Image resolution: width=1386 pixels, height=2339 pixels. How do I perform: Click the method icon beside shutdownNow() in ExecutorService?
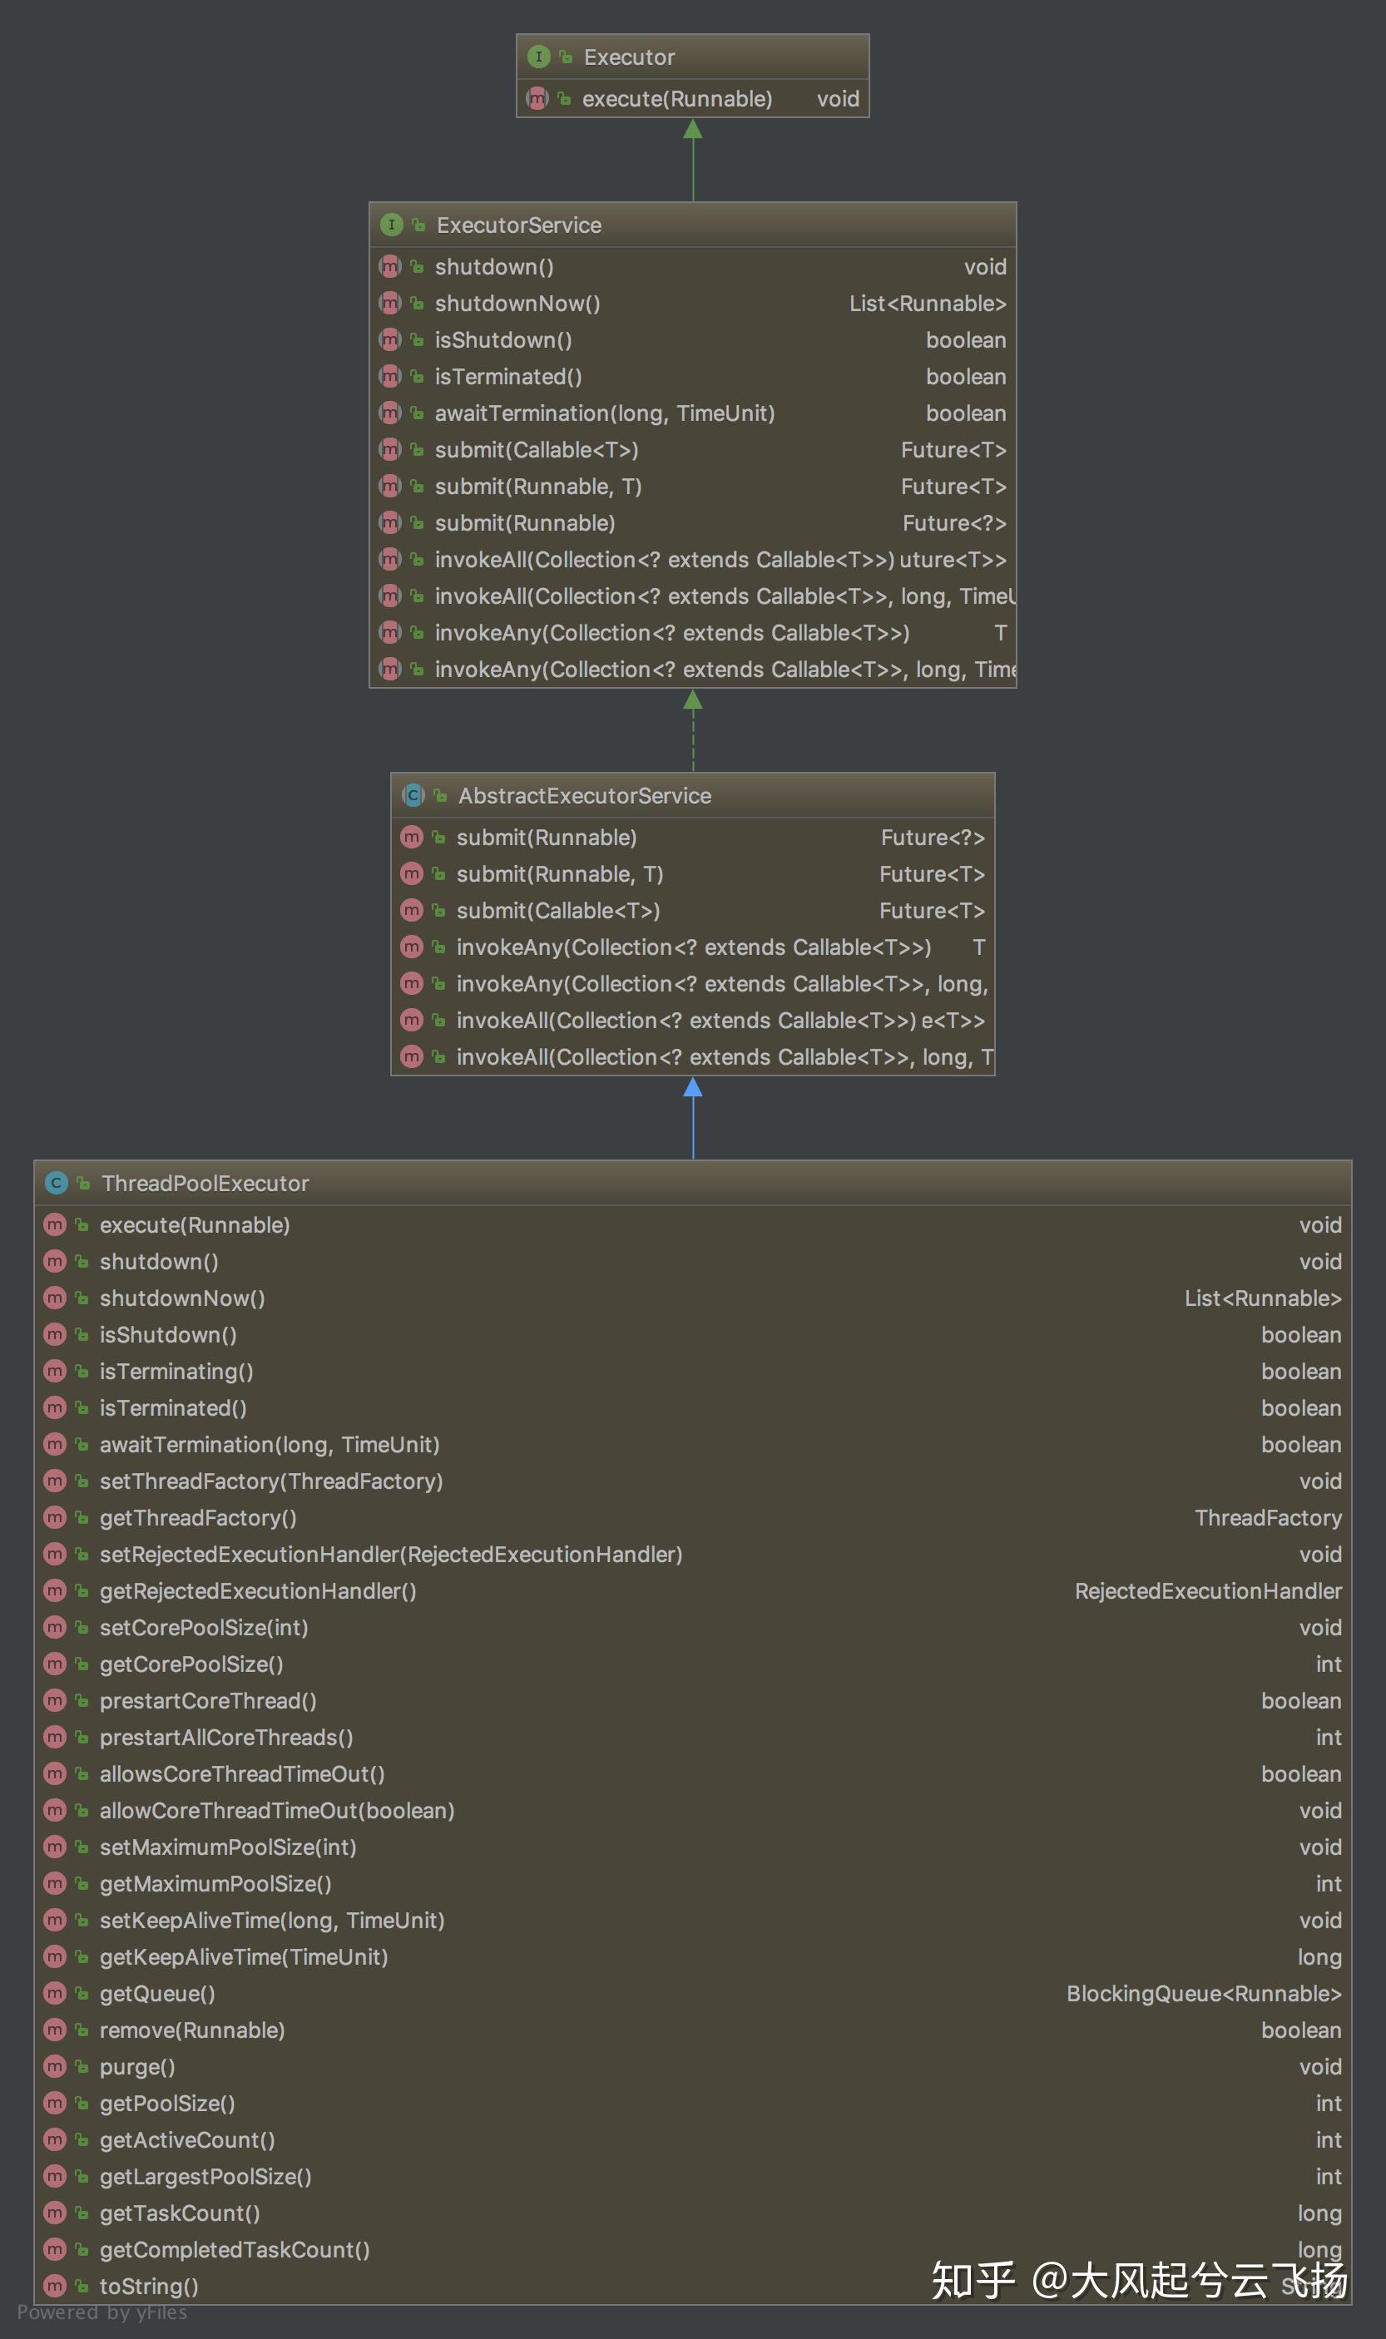point(390,304)
